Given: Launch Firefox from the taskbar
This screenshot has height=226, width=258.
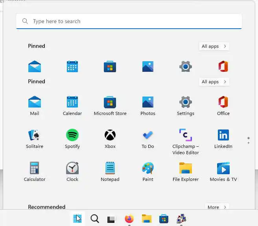Looking at the screenshot, I should (129, 219).
